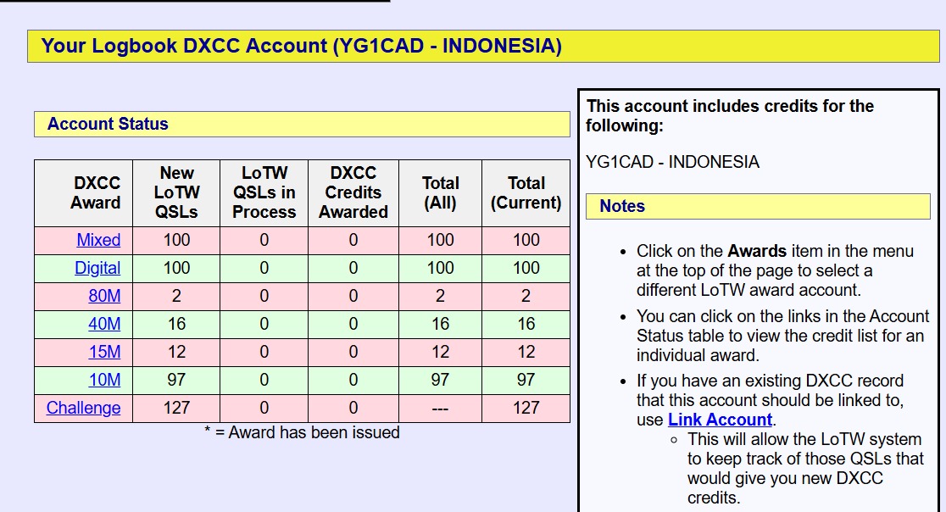The image size is (946, 512).
Task: Click the LoTW QSLs in Process header
Action: point(264,192)
